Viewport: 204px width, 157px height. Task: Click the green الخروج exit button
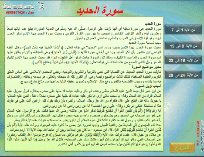[182, 147]
